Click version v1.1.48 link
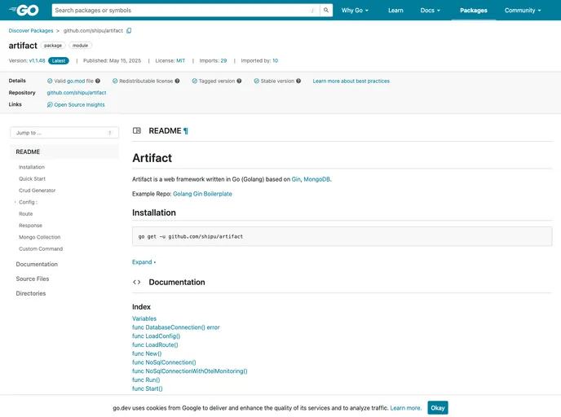The height and width of the screenshot is (417, 561). tap(38, 61)
